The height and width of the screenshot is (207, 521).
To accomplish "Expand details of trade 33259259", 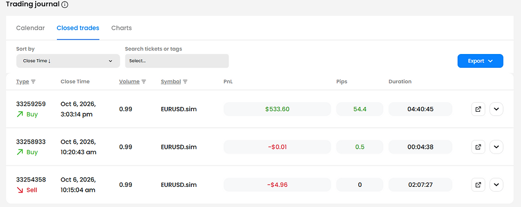I will coord(497,109).
